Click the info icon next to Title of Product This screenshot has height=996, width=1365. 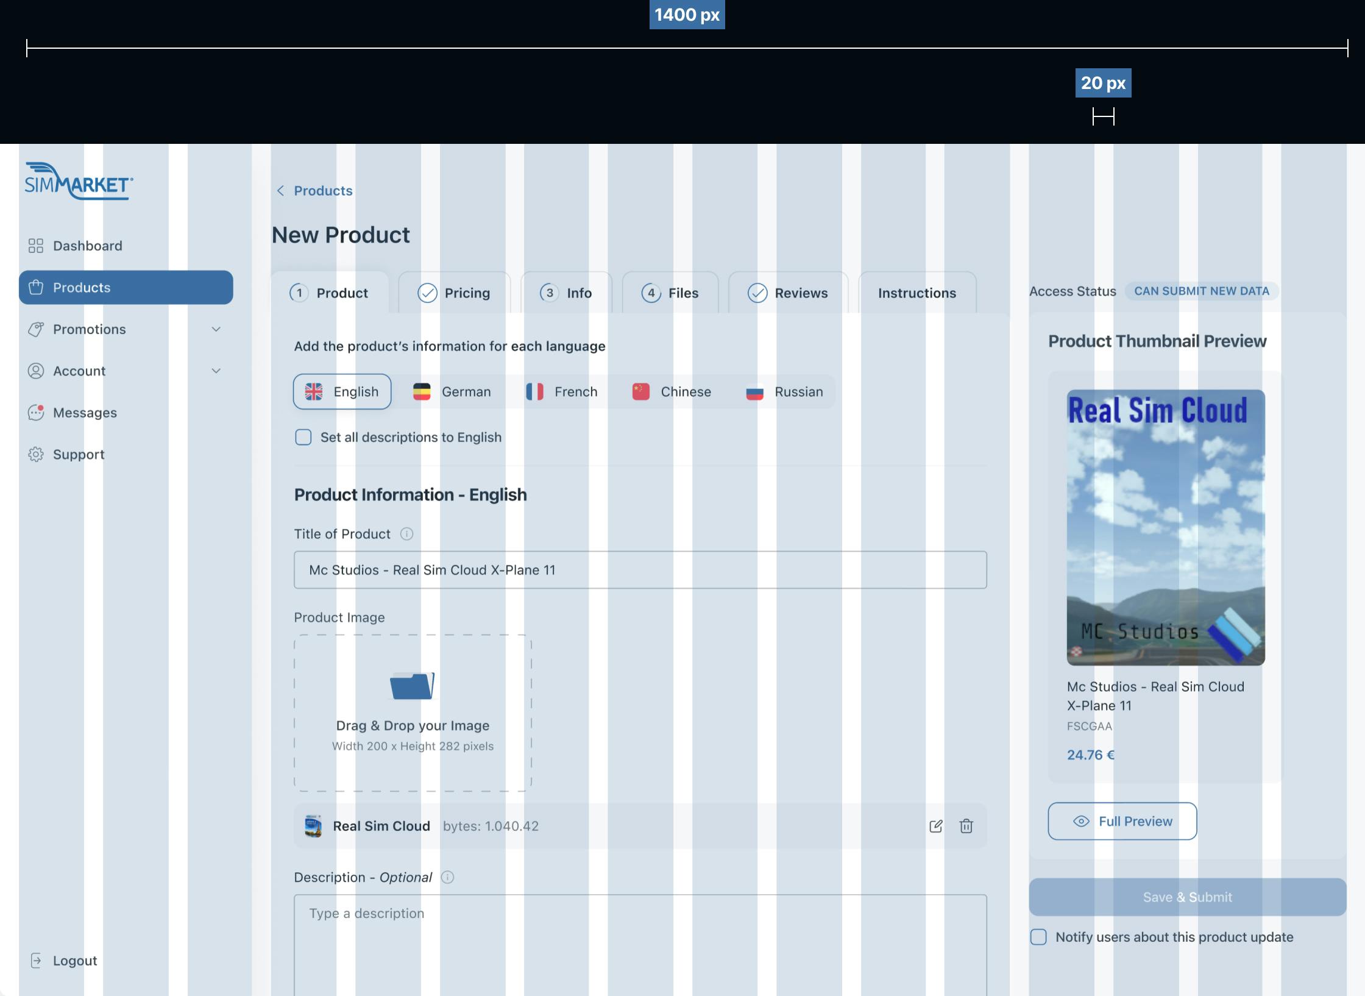click(x=406, y=534)
